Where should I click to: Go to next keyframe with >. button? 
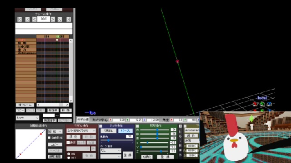[60, 19]
